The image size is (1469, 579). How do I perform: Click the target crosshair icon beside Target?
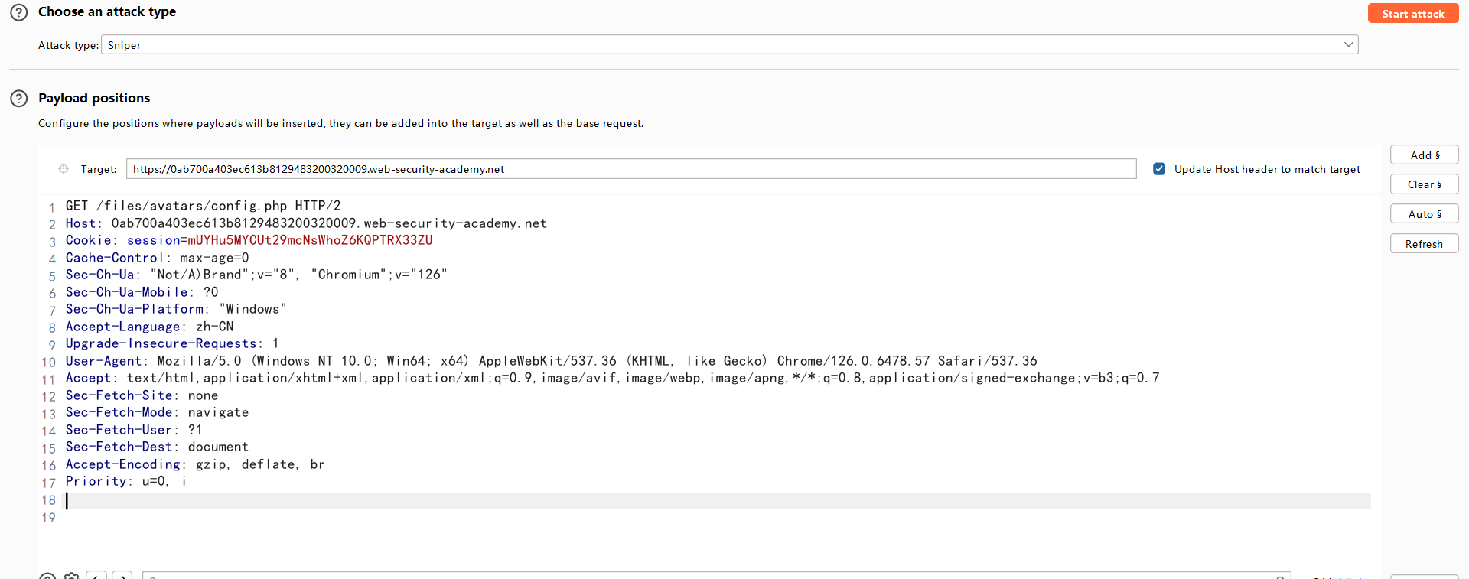[x=64, y=169]
